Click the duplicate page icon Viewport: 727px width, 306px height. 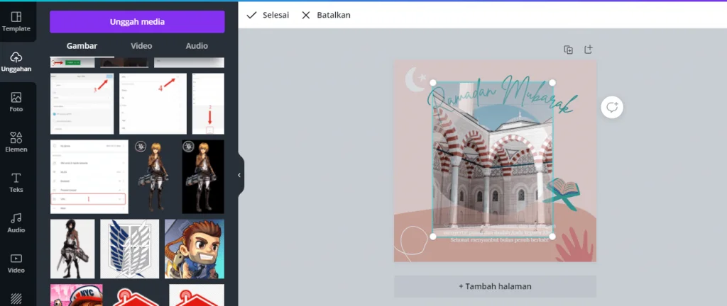coord(568,50)
